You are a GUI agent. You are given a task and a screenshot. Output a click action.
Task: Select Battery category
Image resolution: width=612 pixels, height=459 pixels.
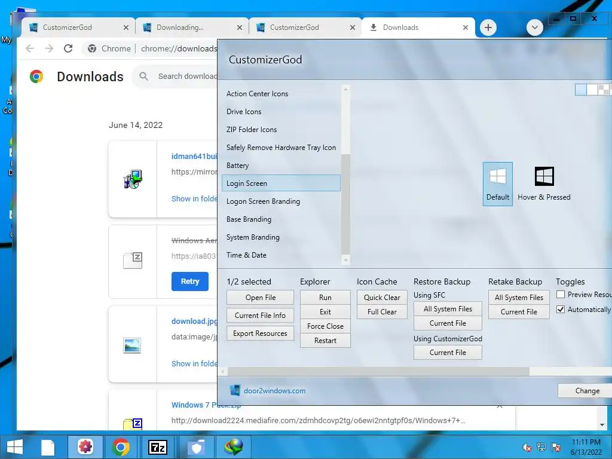[281, 166]
